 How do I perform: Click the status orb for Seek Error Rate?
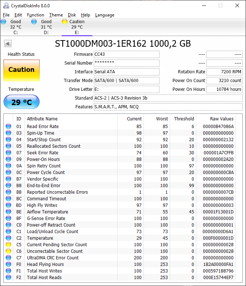coord(8,152)
